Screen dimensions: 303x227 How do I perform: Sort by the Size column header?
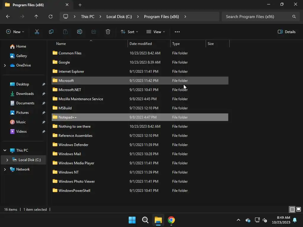pos(217,44)
